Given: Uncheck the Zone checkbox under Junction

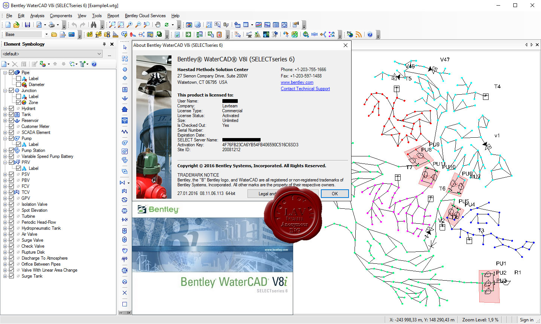Looking at the screenshot, I should click(18, 103).
